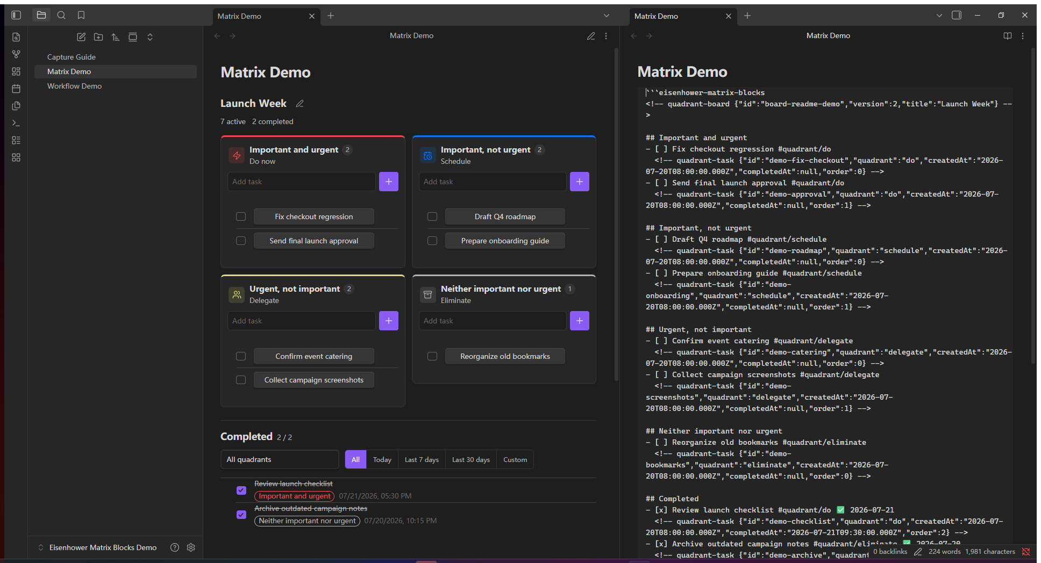This screenshot has width=1041, height=563.
Task: Check off Confirm event catering task
Action: [x=241, y=356]
